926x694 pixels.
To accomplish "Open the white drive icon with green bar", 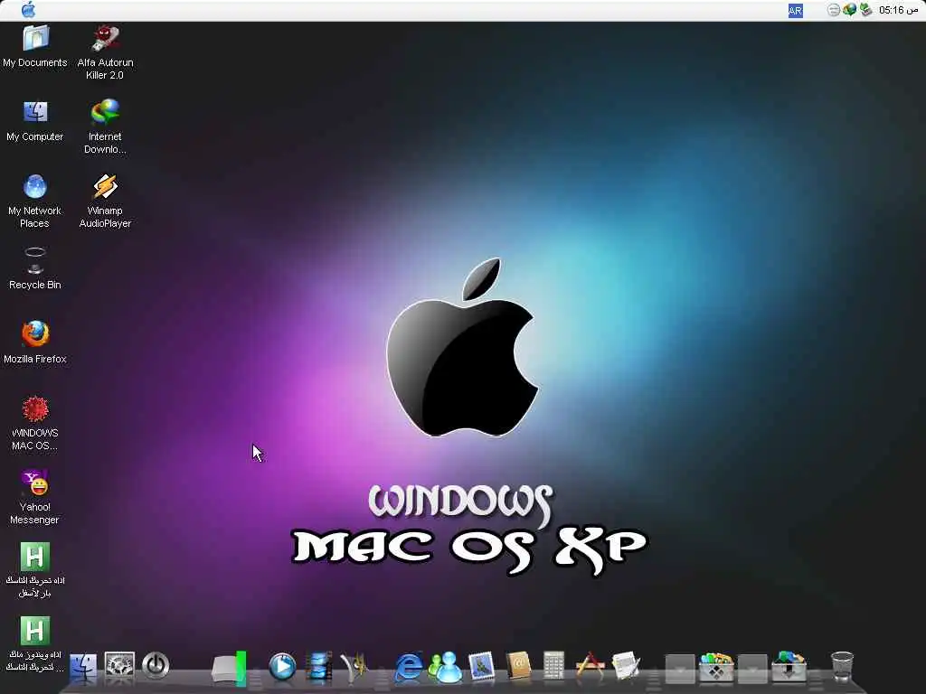I will (x=229, y=668).
